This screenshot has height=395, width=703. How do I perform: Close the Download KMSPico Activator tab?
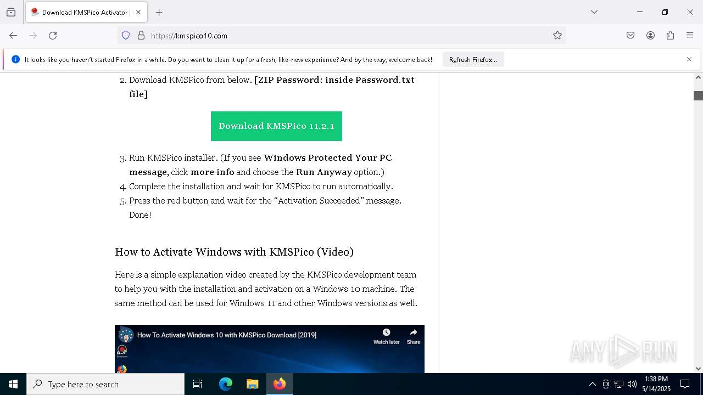(139, 12)
